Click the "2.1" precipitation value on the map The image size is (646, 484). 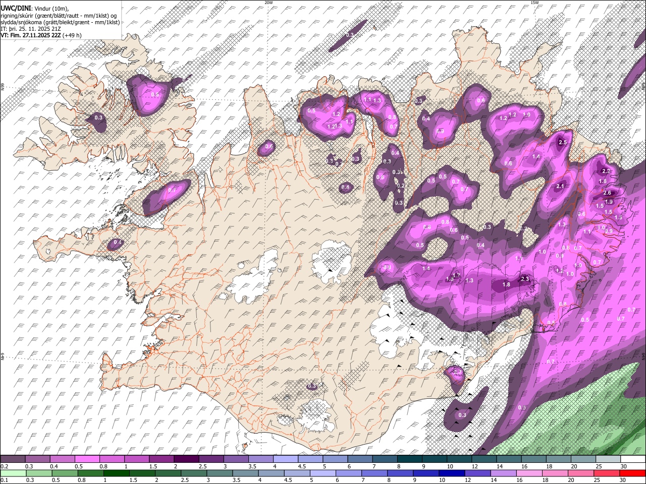click(x=560, y=187)
